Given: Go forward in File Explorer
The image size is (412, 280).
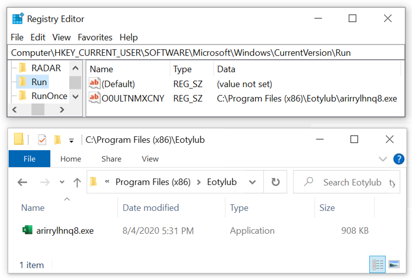Looking at the screenshot, I should (x=45, y=182).
